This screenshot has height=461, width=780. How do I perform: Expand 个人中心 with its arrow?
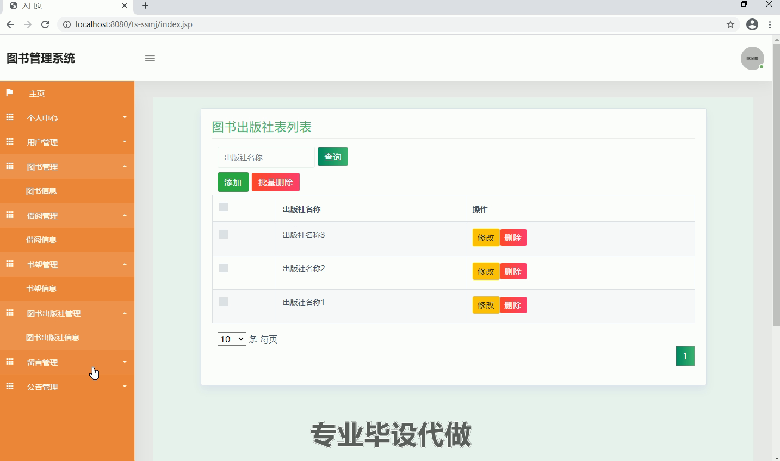pyautogui.click(x=125, y=117)
